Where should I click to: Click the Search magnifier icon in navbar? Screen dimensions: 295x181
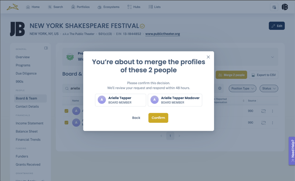coord(50,7)
